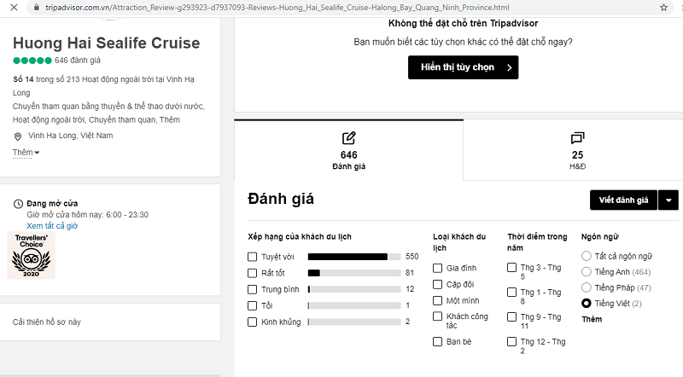This screenshot has width=683, height=377.
Task: Click the count 81 next to Rất tốt
Action: click(x=410, y=273)
